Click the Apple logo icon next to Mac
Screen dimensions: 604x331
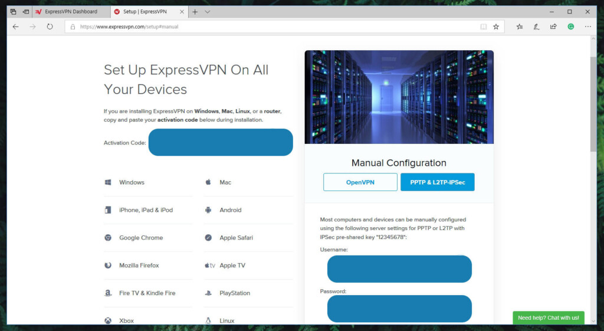(x=208, y=182)
